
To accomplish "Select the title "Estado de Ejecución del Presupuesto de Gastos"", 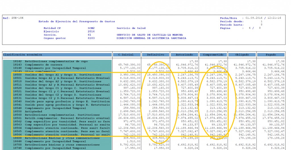I will pyautogui.click(x=77, y=22).
